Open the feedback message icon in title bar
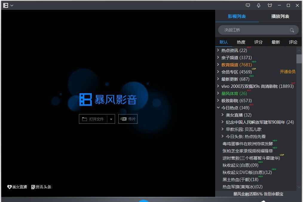 pos(248,5)
